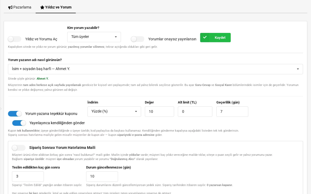Enable the Yıldız ve Yorumu Aç switch

[14, 39]
